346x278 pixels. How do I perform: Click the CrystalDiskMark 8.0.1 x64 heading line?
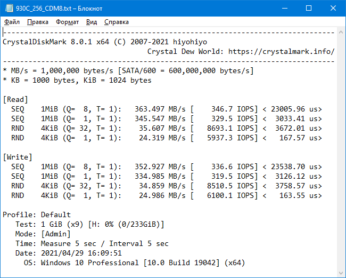coord(105,42)
